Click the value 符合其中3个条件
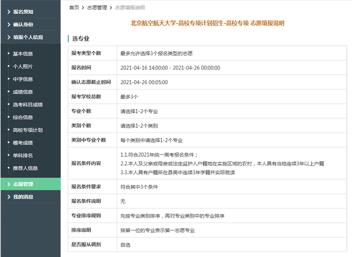 [139, 187]
